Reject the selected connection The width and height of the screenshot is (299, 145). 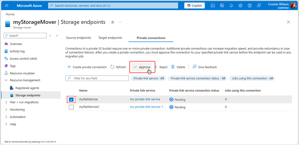coord(161,67)
